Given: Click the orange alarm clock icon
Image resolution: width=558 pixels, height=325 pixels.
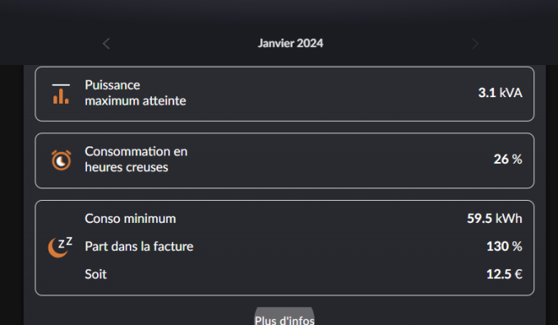Looking at the screenshot, I should point(61,160).
